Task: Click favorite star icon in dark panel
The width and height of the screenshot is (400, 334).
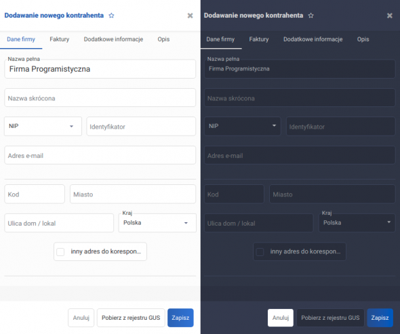Action: [311, 16]
